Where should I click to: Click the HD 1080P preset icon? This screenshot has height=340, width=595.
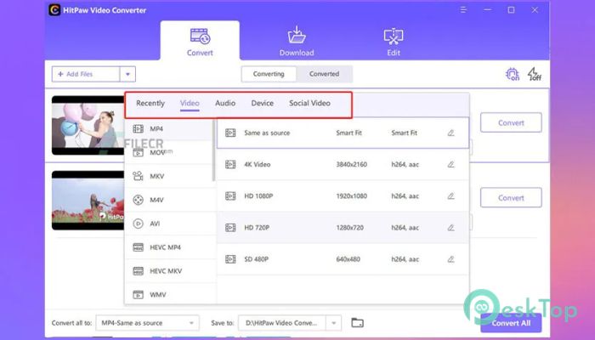point(230,195)
